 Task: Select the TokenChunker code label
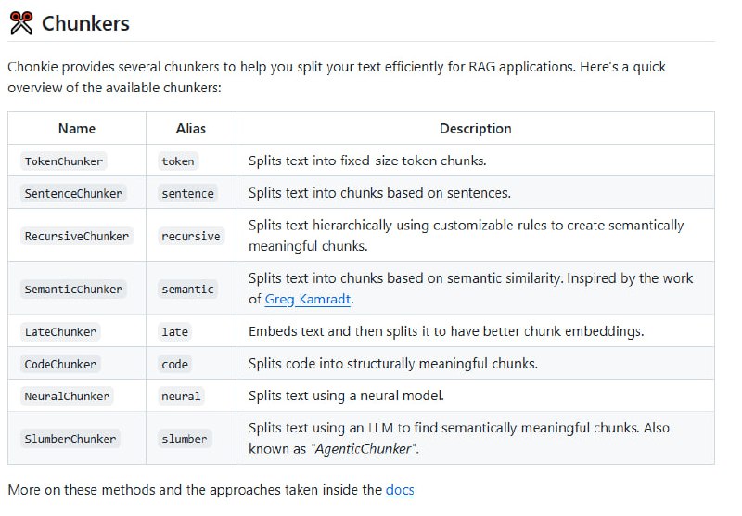point(64,161)
